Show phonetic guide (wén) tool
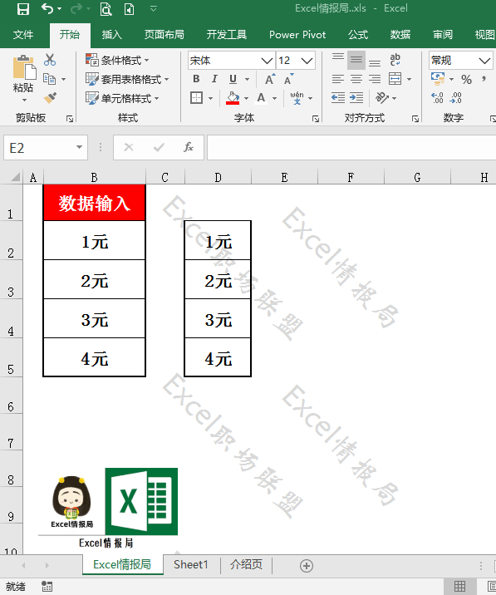The image size is (496, 595). click(297, 98)
